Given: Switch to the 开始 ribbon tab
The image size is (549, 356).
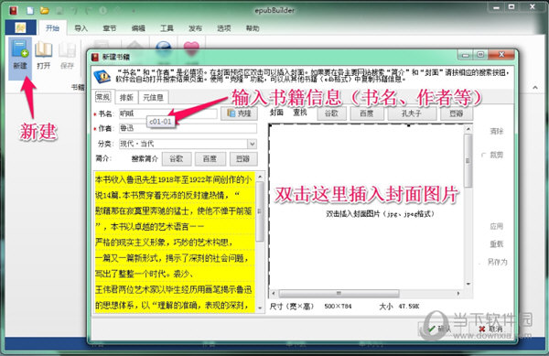Looking at the screenshot, I should [x=52, y=27].
